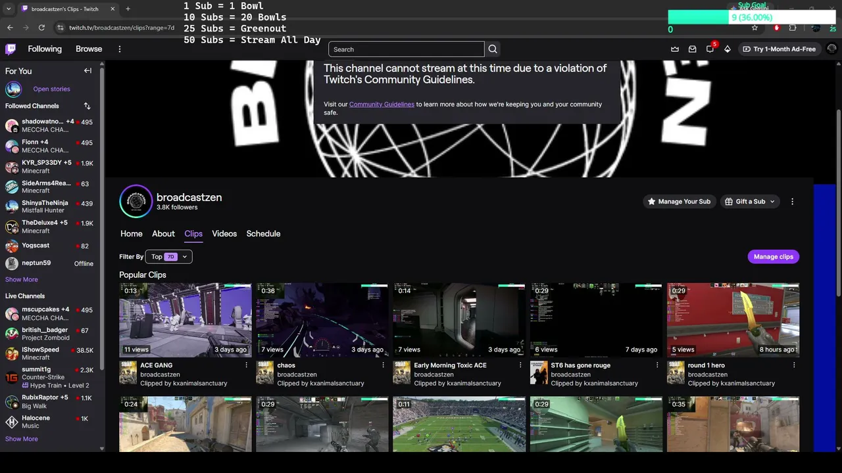The height and width of the screenshot is (473, 842).
Task: Select the Clips channel tab
Action: pyautogui.click(x=193, y=234)
